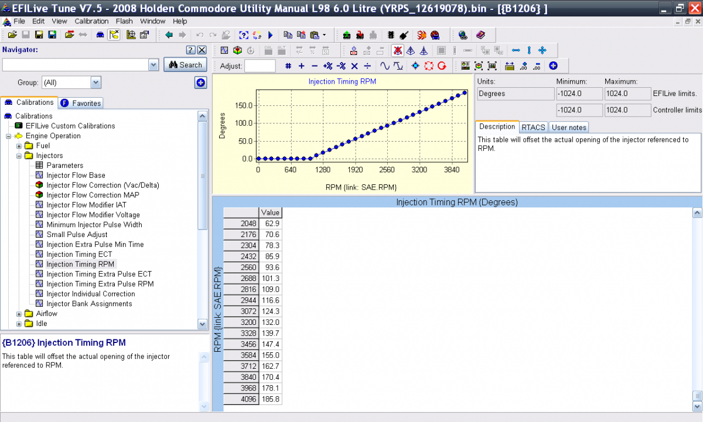Click the blue plus button beside Group
The width and height of the screenshot is (703, 422).
coord(200,83)
